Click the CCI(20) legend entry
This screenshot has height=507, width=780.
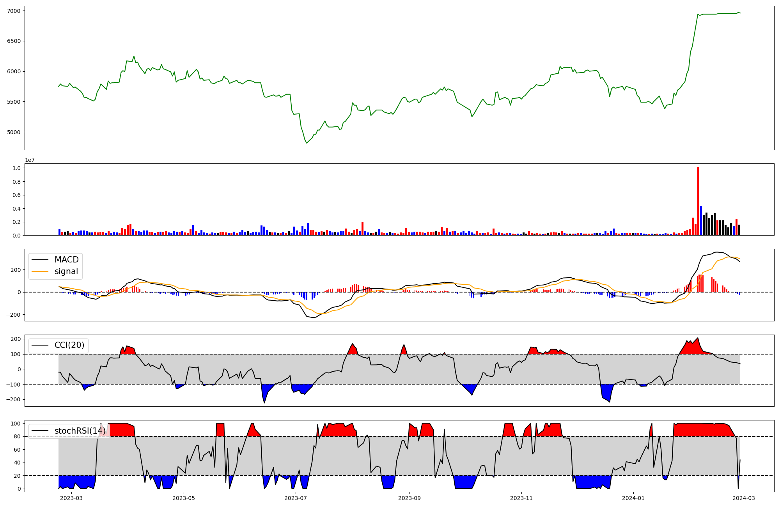69,345
